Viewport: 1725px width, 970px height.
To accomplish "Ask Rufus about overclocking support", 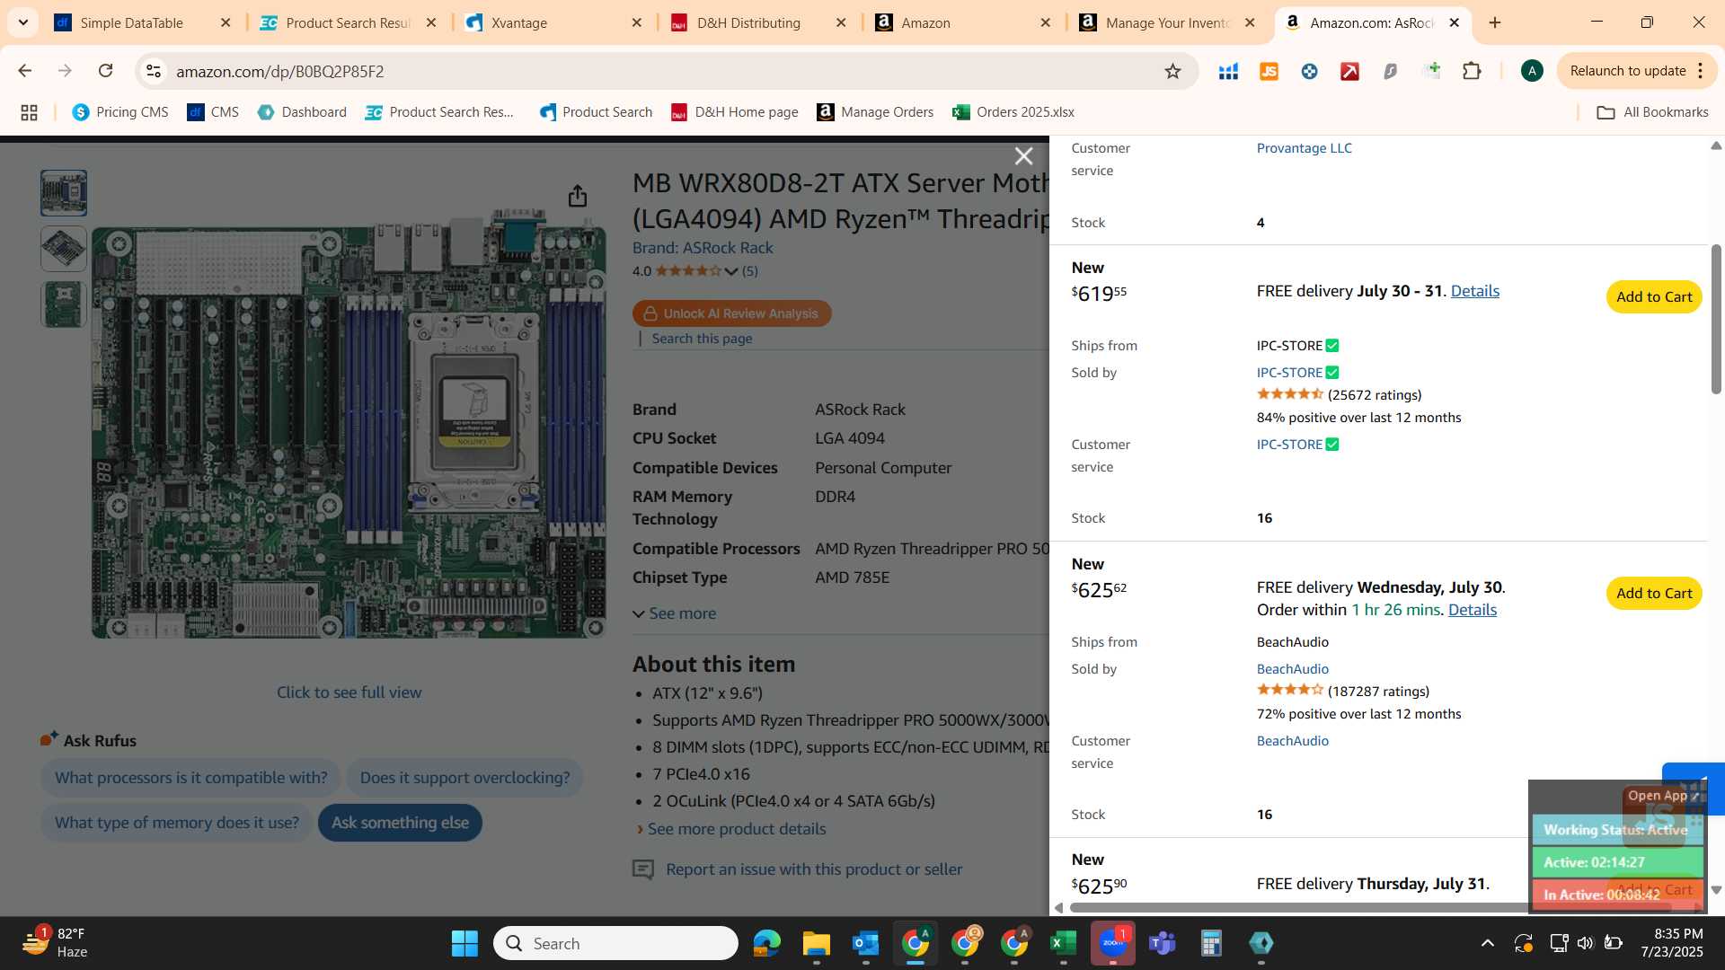I will point(464,778).
